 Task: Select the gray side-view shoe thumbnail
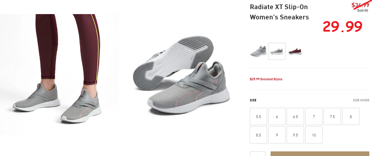pos(258,51)
